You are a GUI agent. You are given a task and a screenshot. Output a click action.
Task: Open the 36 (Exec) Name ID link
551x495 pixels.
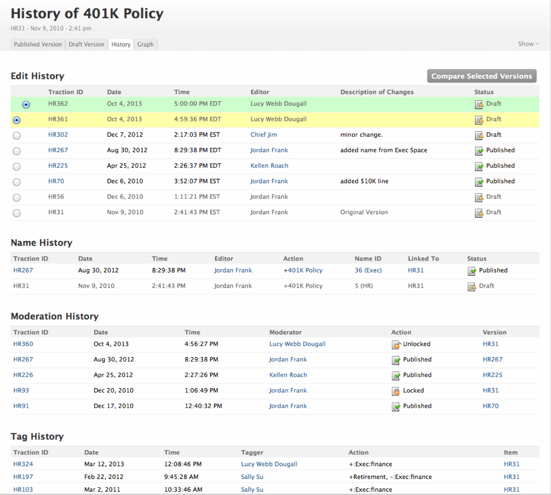(x=368, y=270)
